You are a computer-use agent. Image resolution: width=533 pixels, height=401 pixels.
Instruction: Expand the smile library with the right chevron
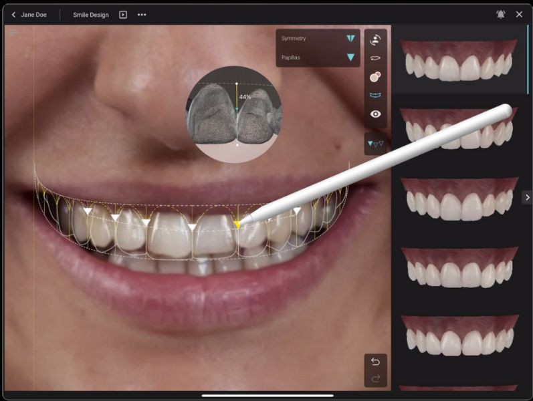(527, 197)
